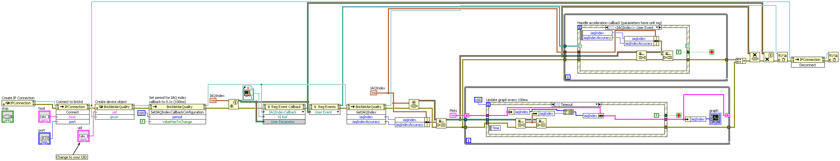840x161 pixels.
Task: Select the GetIAQIndex method label
Action: [366, 112]
